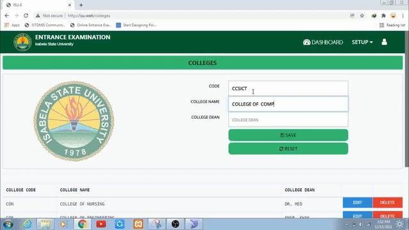Reload the current page
Viewport: 409px width, 230px height.
(26, 15)
